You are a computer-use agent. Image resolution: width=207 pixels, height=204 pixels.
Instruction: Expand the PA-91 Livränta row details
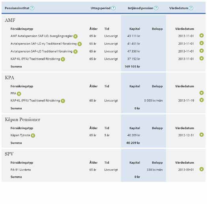(201, 169)
